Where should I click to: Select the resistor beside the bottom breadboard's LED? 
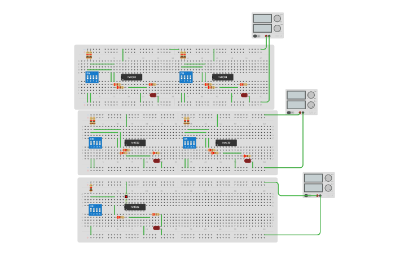[155, 214]
